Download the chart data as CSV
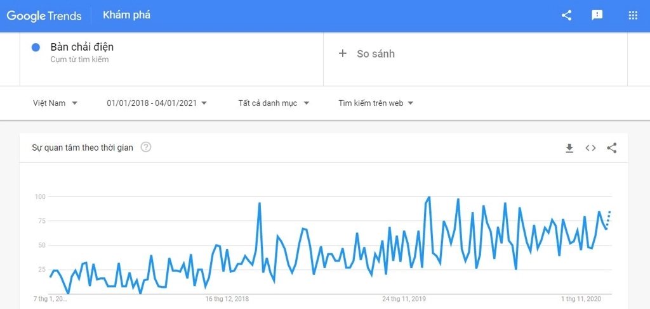The image size is (650, 309). pyautogui.click(x=569, y=148)
